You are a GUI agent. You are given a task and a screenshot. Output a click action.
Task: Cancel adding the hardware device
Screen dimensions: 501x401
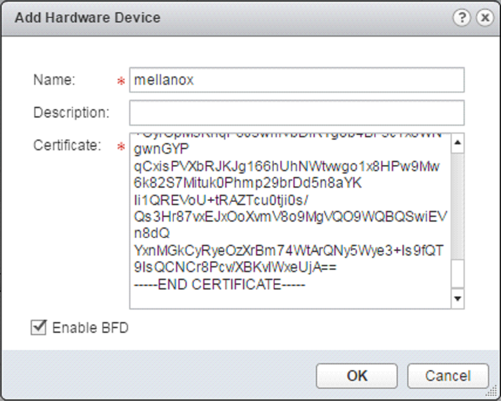pos(448,375)
